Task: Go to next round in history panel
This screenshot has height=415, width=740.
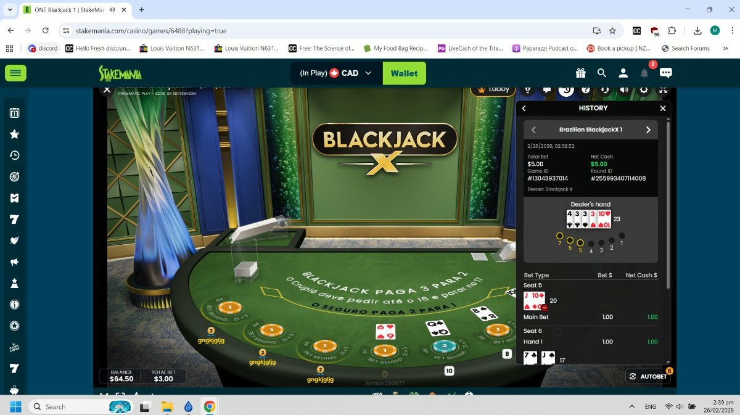Action: (648, 129)
